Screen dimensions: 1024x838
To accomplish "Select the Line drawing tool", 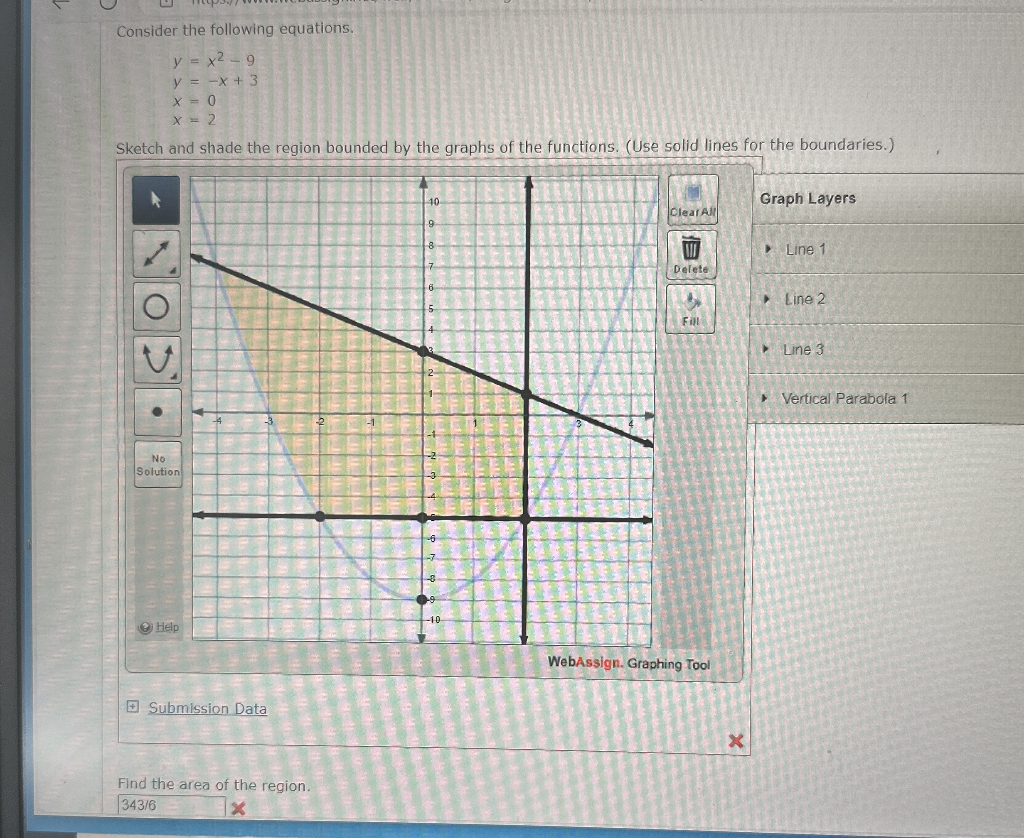I will tap(157, 254).
